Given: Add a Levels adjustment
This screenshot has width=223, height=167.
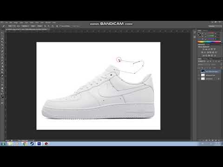Looking at the screenshot, I should pos(206,49).
